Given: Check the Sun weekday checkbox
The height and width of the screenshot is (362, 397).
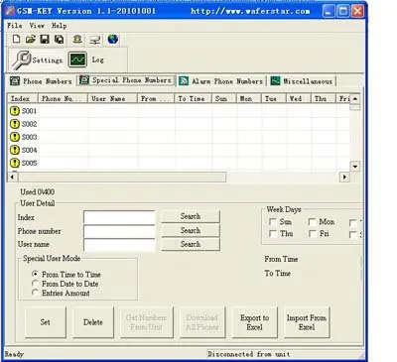Looking at the screenshot, I should tap(273, 222).
